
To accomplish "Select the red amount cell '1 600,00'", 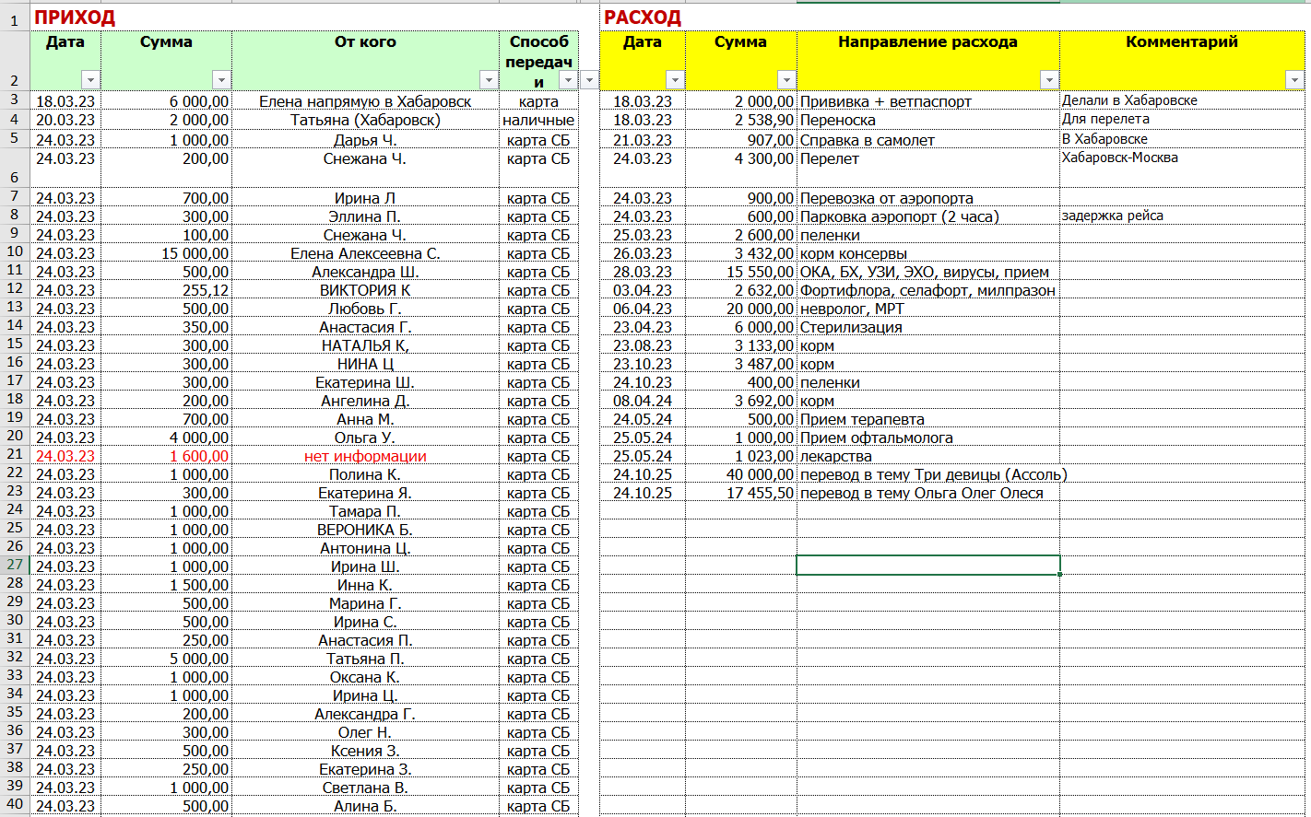I will coord(166,456).
